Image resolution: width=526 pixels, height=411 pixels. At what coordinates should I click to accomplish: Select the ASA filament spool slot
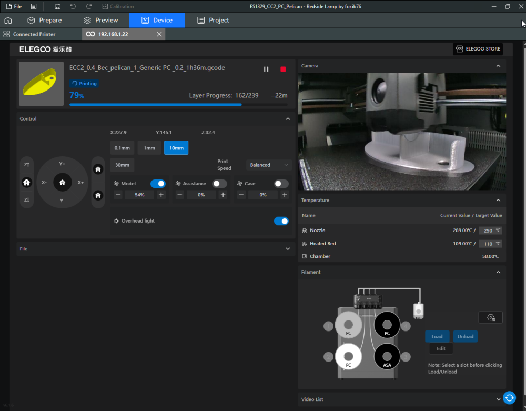pos(387,356)
